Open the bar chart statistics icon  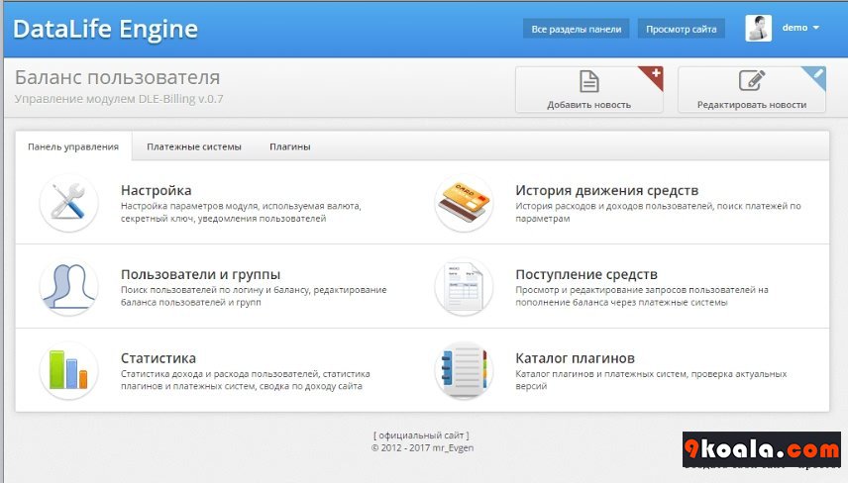68,370
